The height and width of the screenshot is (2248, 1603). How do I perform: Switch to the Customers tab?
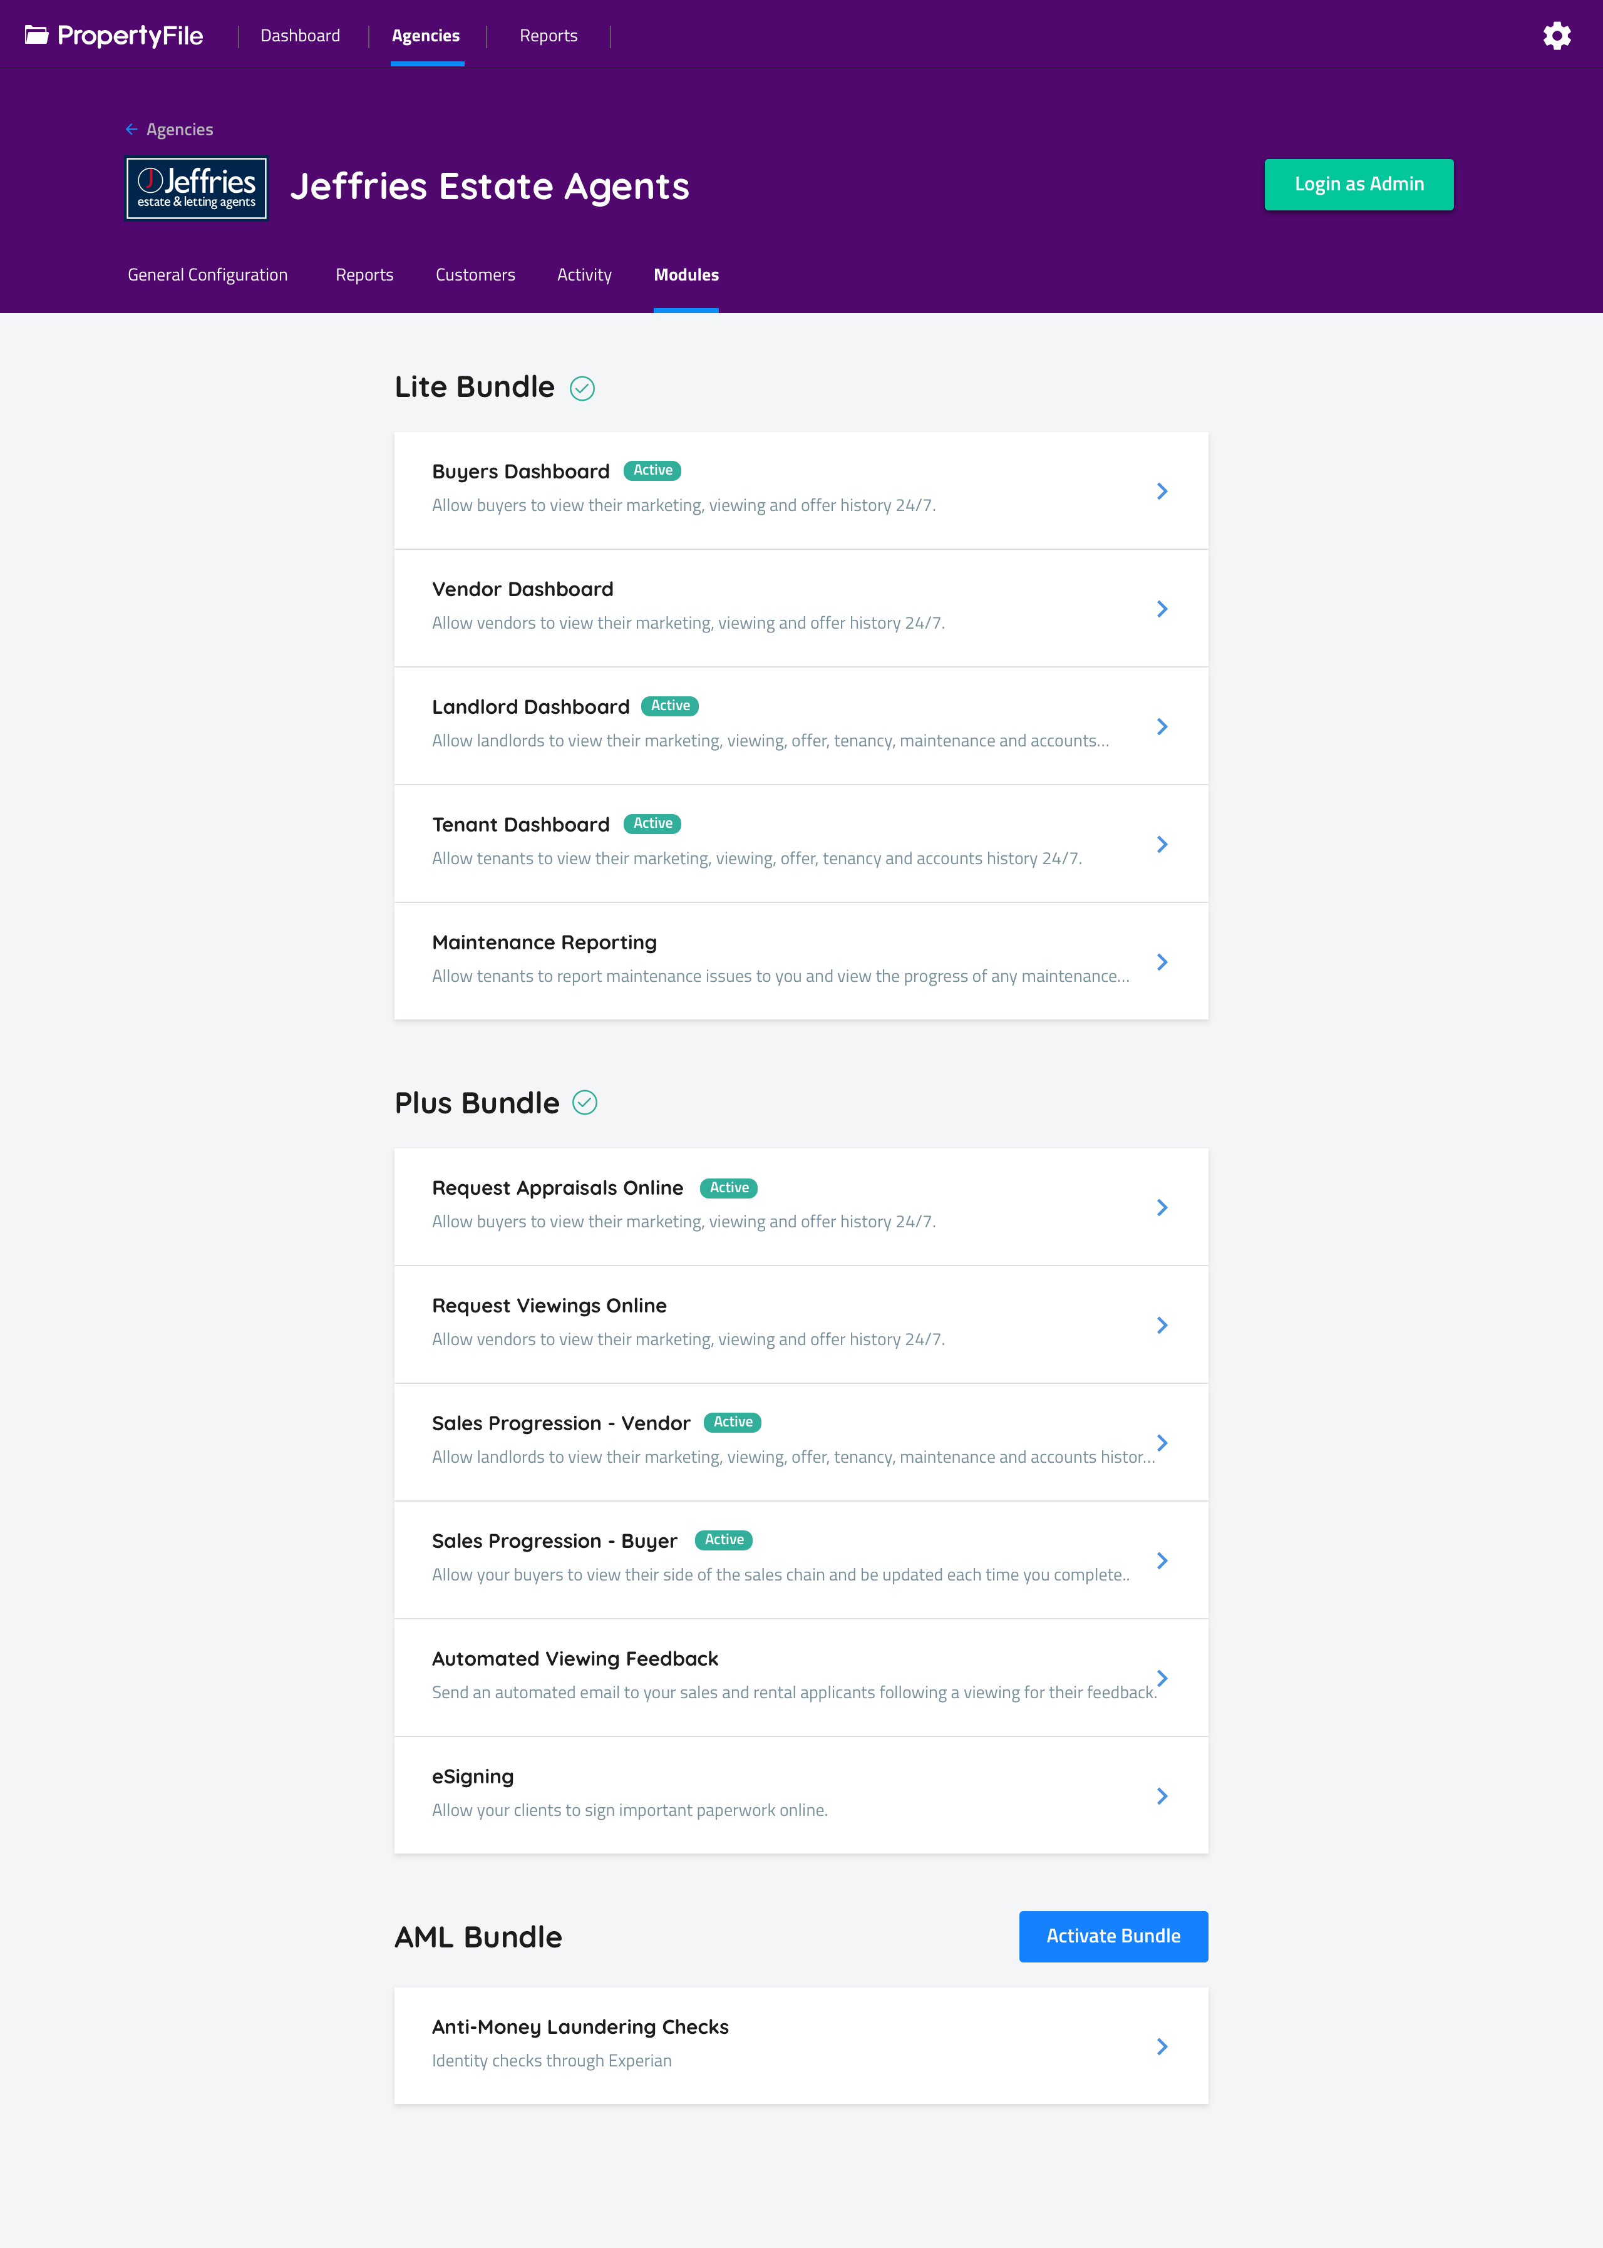pos(475,276)
